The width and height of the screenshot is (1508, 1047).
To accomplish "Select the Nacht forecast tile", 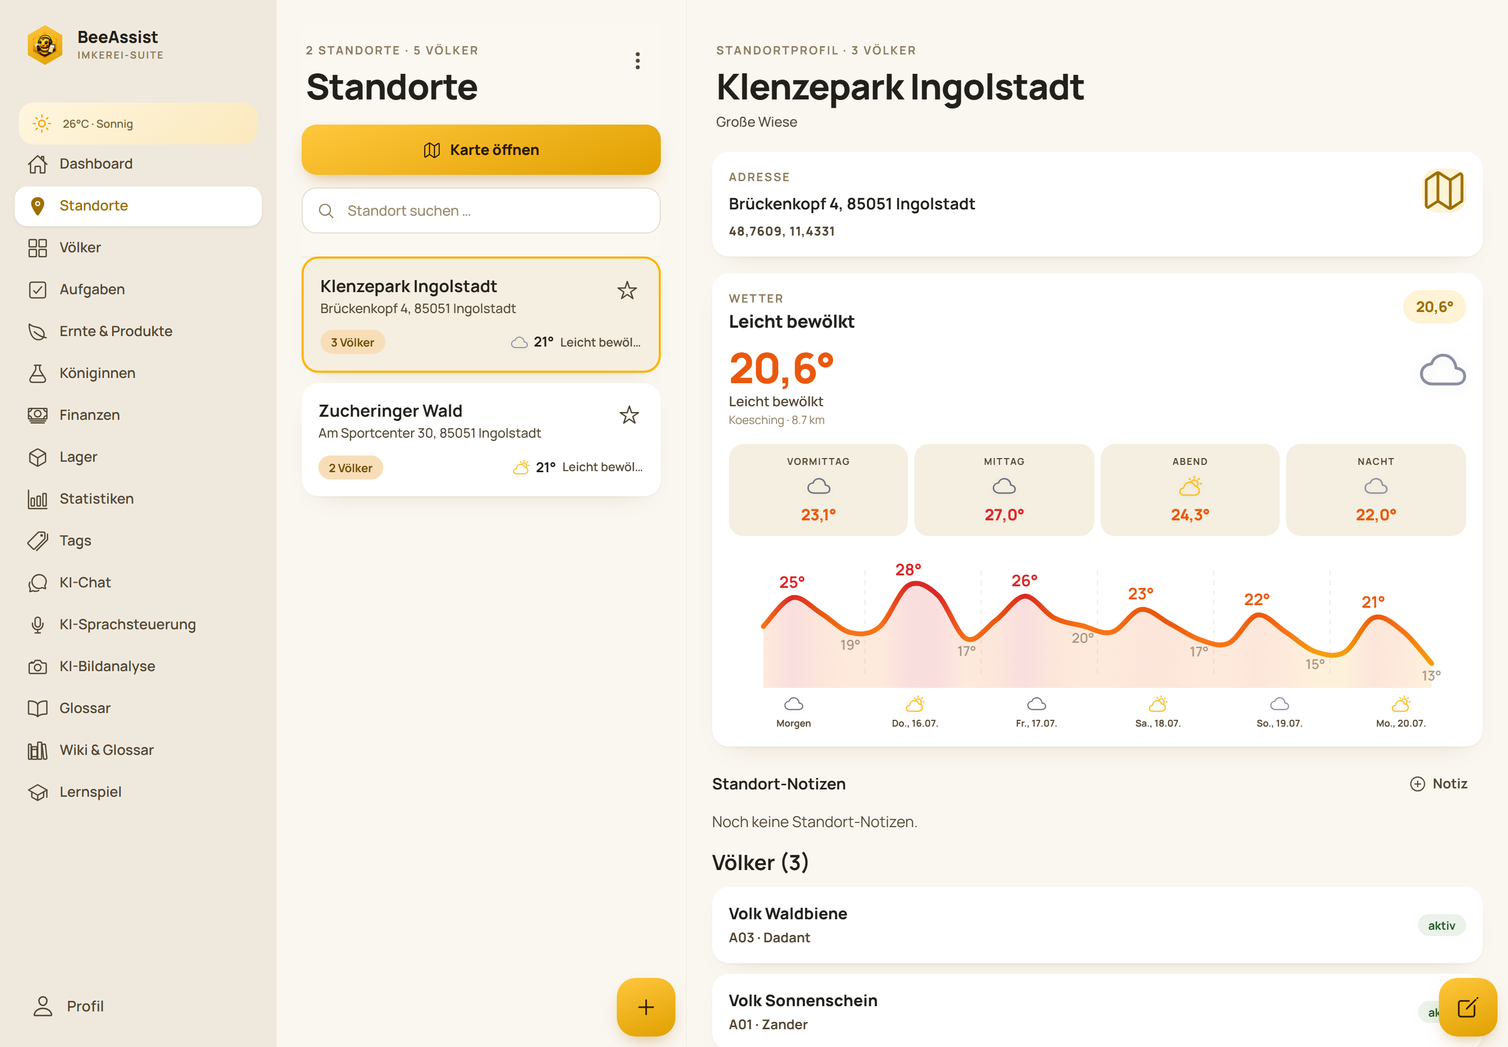I will pyautogui.click(x=1376, y=490).
